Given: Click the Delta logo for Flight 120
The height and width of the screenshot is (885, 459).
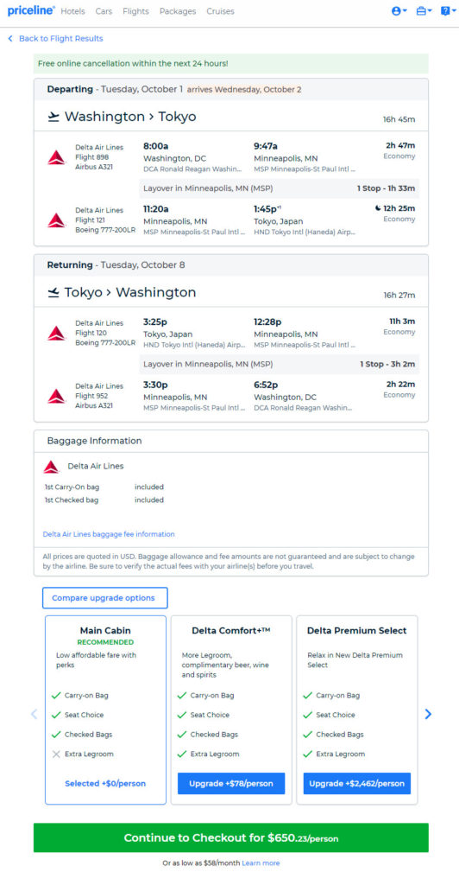Looking at the screenshot, I should pyautogui.click(x=57, y=333).
